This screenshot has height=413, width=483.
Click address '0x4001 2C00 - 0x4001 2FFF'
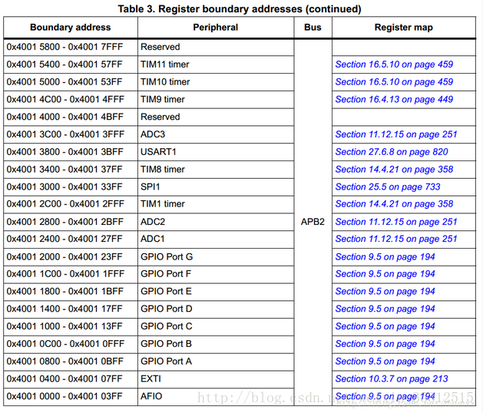point(65,204)
